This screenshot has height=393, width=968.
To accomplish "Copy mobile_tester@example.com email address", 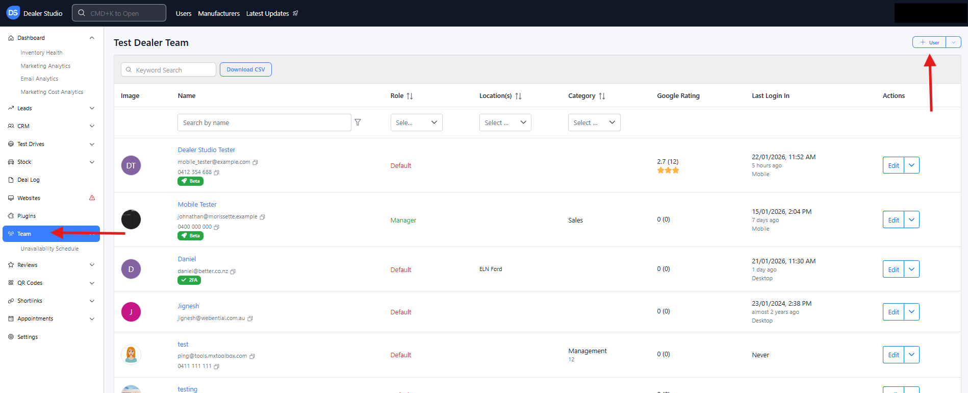I will [256, 162].
